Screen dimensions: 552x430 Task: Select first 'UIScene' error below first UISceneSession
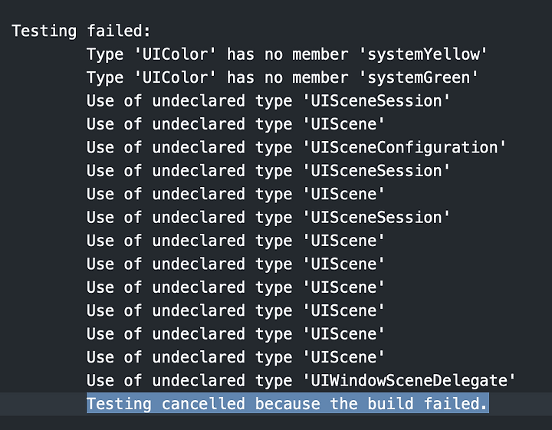[235, 124]
